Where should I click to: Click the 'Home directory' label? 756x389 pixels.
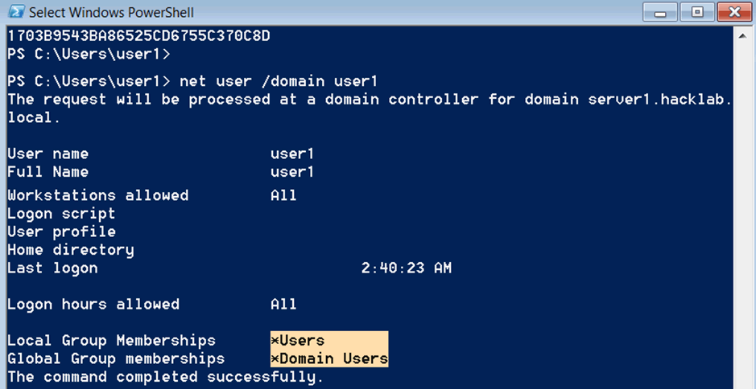point(70,250)
